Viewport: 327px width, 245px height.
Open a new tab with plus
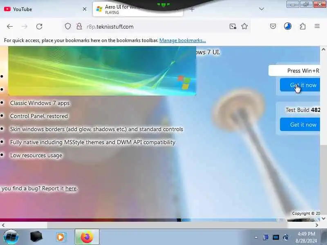pos(192,9)
